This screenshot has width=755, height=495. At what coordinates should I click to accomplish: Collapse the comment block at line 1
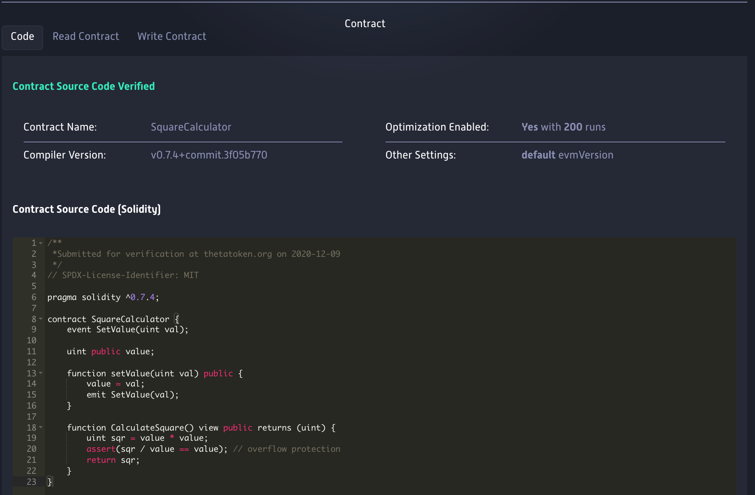[x=41, y=243]
